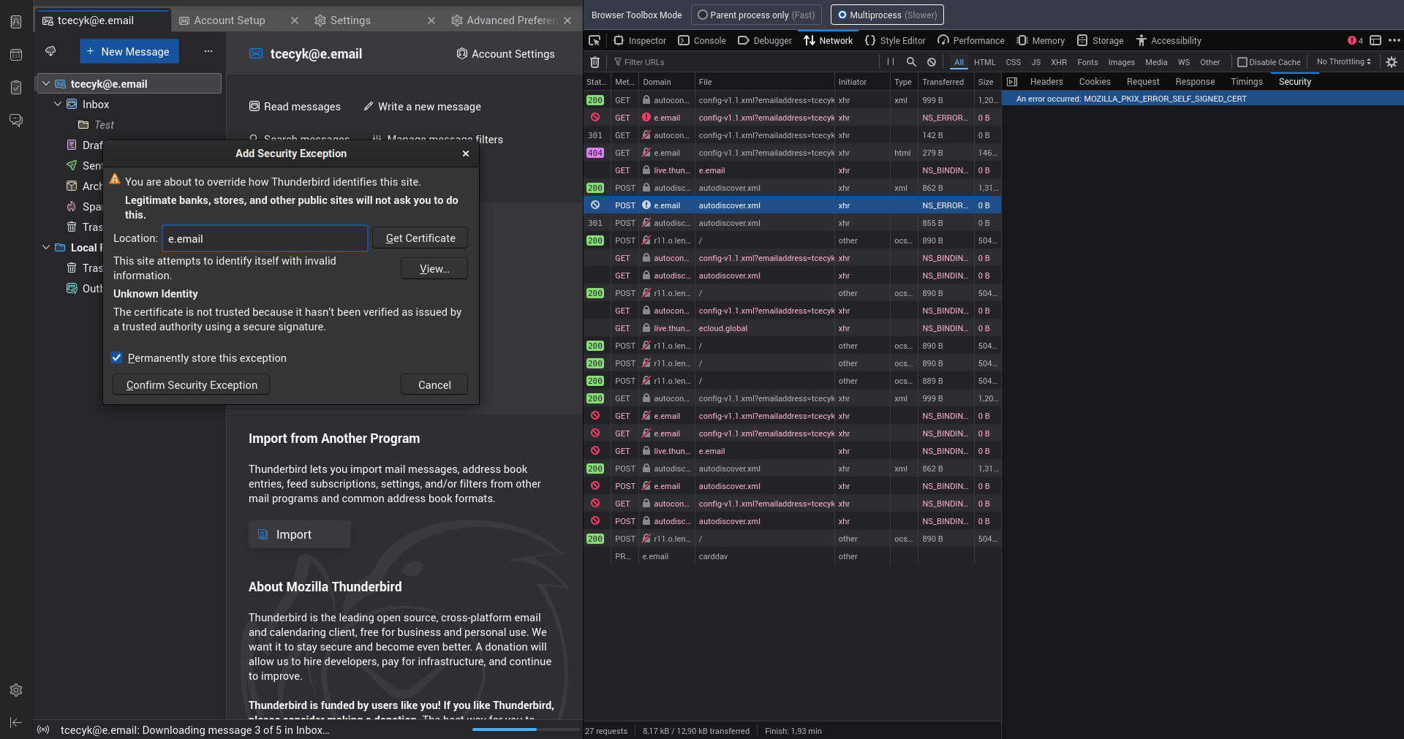The image size is (1404, 739).
Task: Open the Timings details tab
Action: pos(1246,82)
